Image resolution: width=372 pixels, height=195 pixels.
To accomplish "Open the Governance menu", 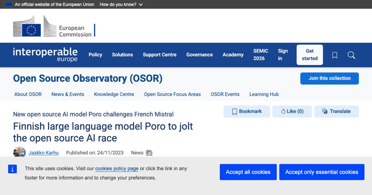I will click(199, 55).
